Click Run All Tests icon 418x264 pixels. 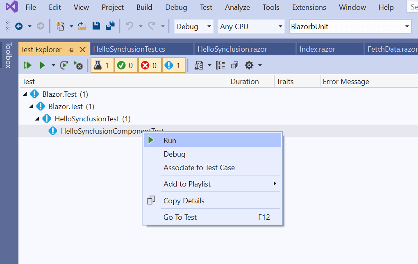point(27,65)
